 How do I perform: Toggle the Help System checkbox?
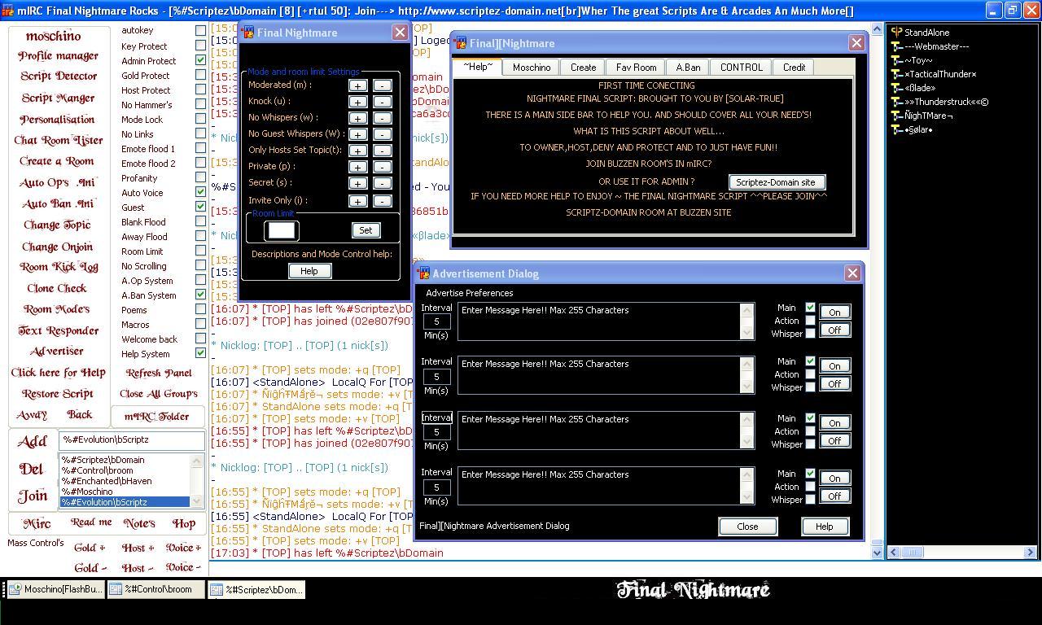pos(200,353)
